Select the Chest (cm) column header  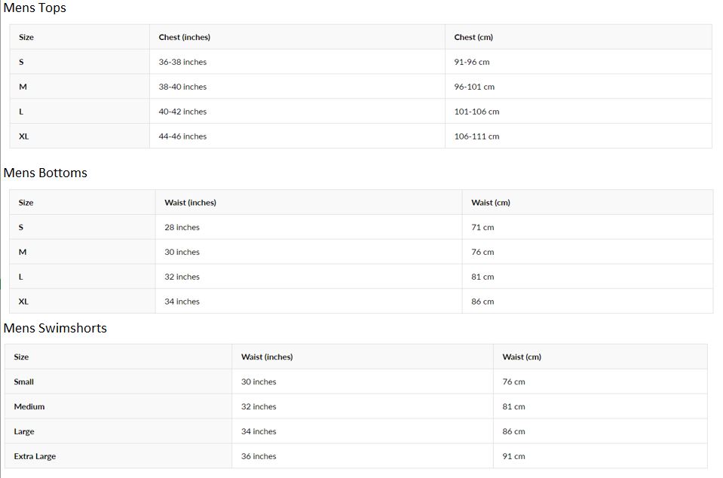coord(473,37)
